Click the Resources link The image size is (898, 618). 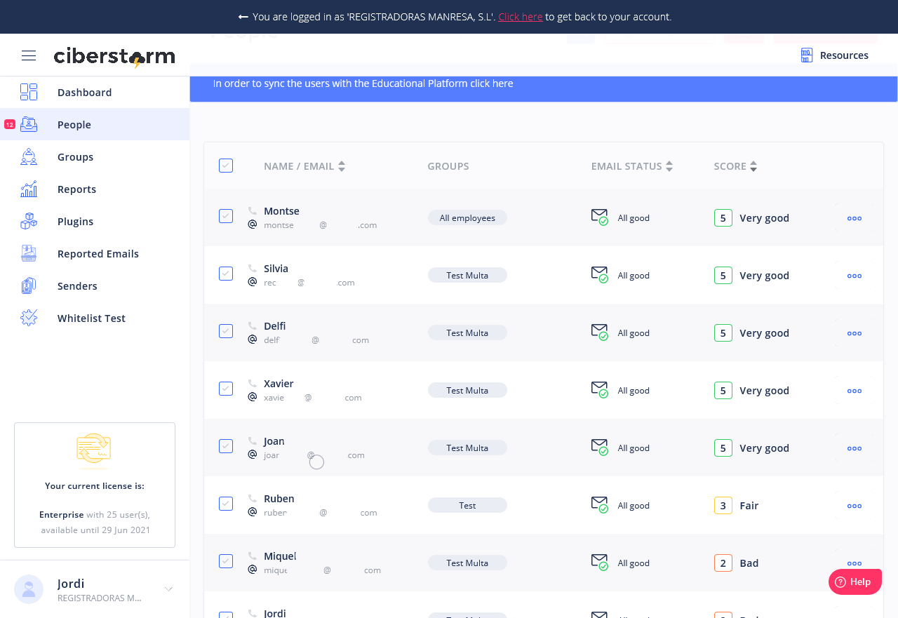click(844, 55)
